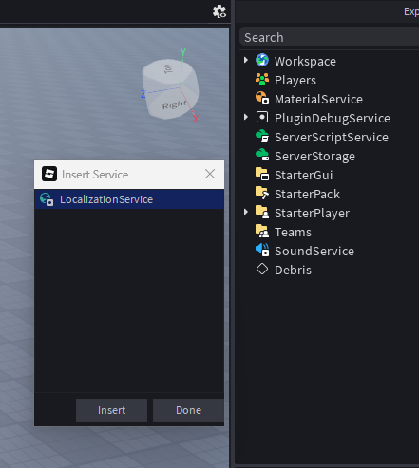Click the Insert button

point(111,410)
